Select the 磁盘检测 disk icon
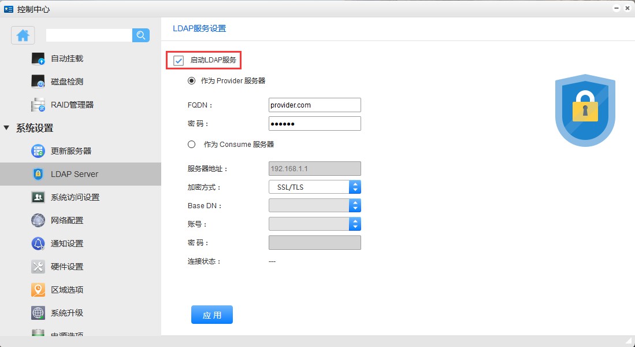Screen dimensions: 635x347 tap(38, 82)
